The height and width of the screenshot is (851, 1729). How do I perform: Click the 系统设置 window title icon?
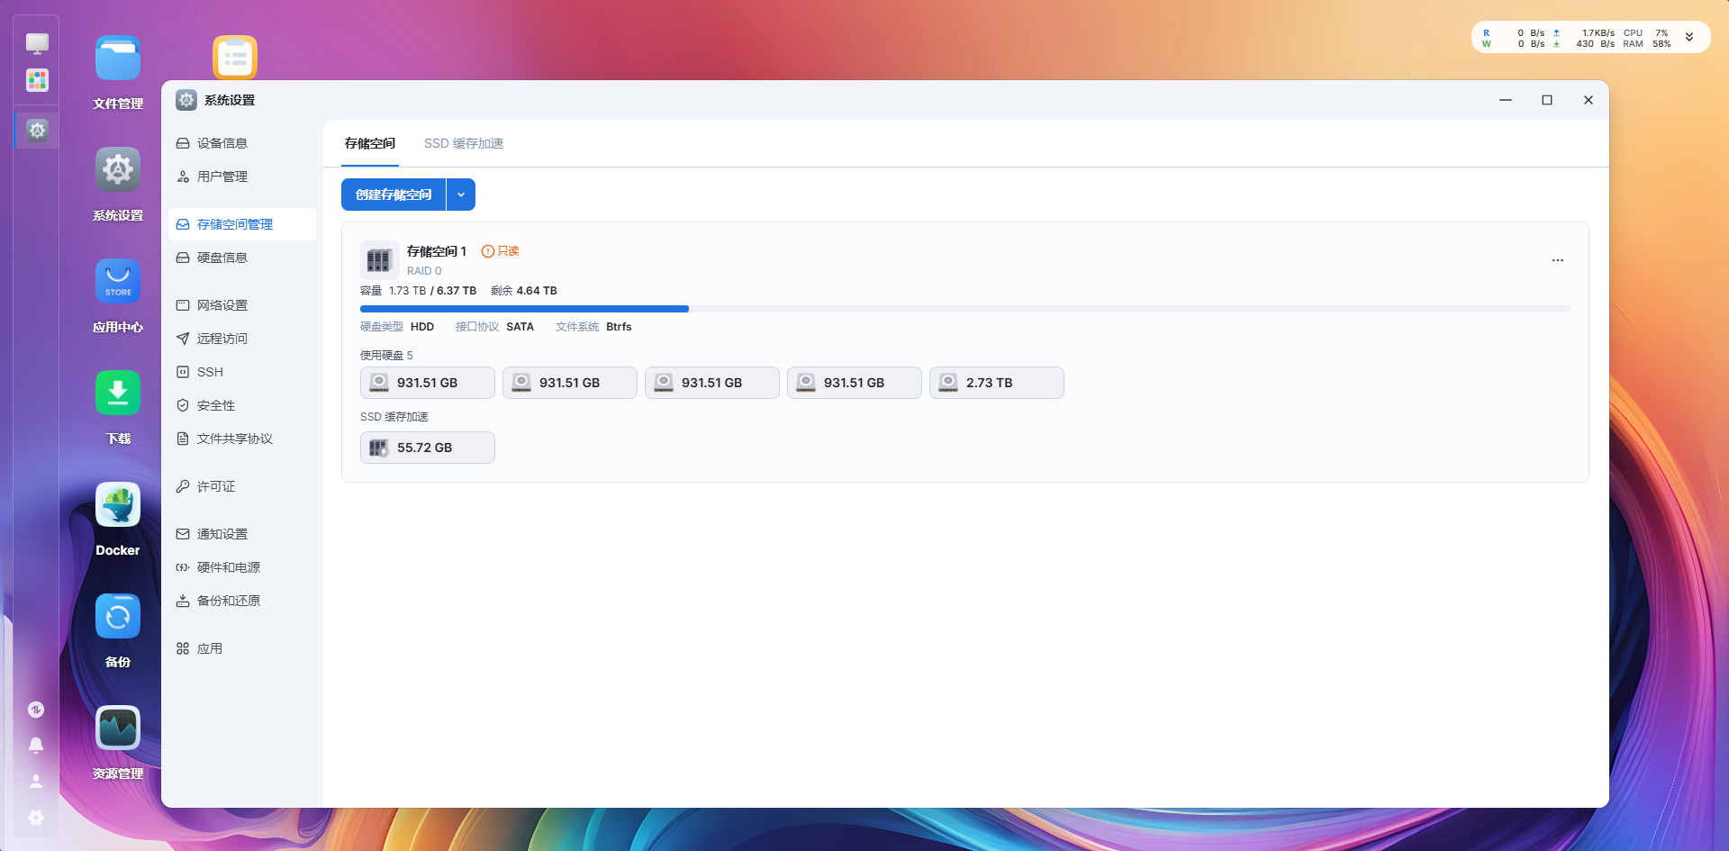186,100
